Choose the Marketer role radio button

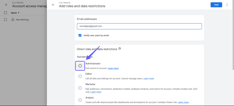pyautogui.click(x=80, y=88)
